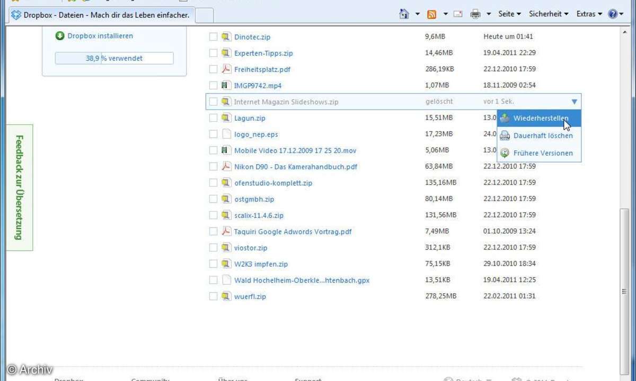Tick the wuerfl.zip checkbox
This screenshot has height=381, width=636.
click(213, 296)
